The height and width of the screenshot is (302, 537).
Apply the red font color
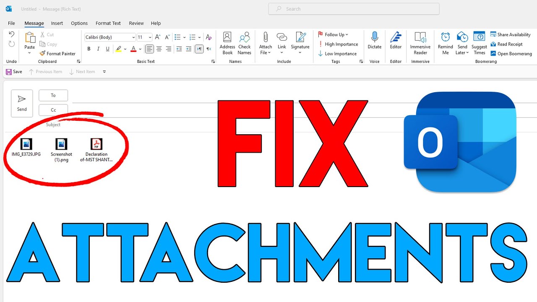tap(133, 49)
